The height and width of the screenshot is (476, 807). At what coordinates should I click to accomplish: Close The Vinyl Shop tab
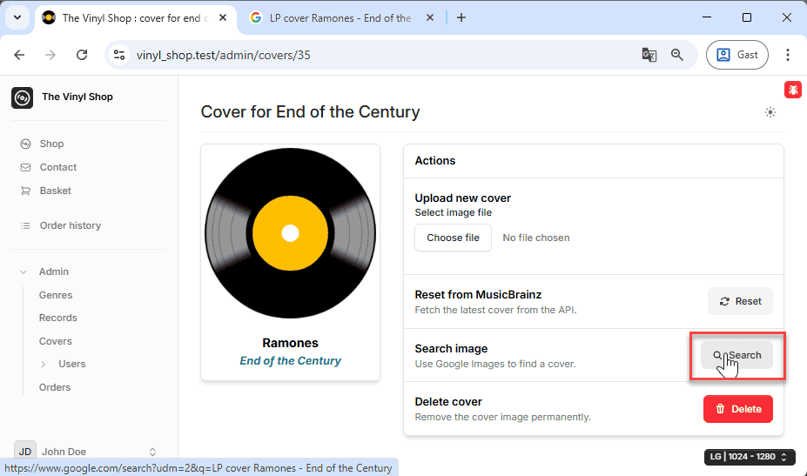click(223, 17)
